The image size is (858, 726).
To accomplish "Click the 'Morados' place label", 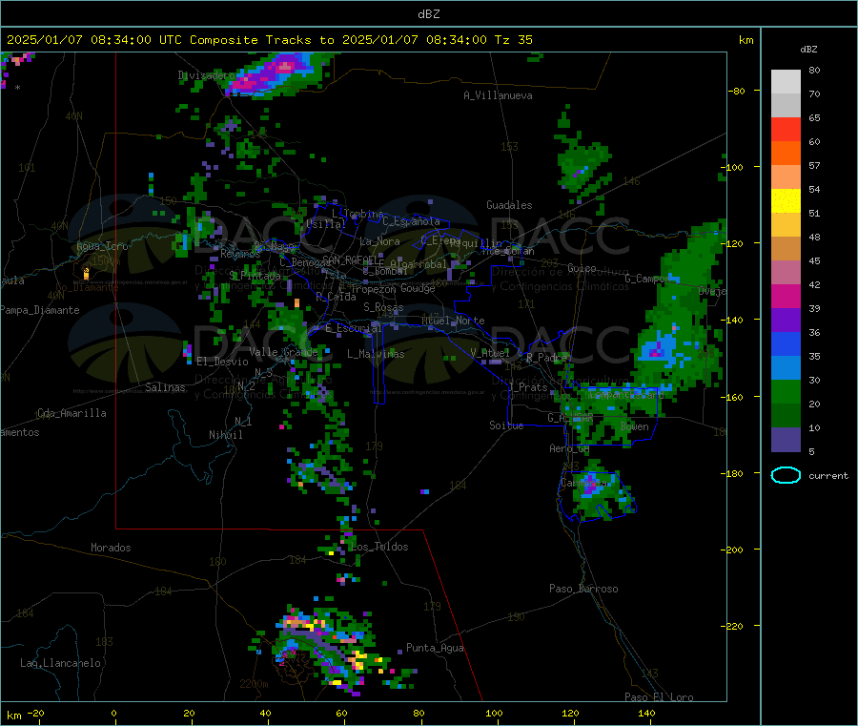I will 111,548.
